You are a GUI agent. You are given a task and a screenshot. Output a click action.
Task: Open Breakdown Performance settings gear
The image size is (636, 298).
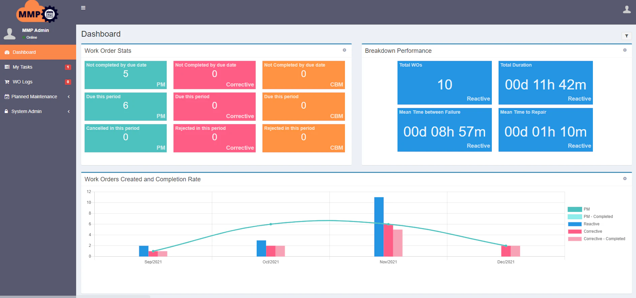[x=625, y=50]
